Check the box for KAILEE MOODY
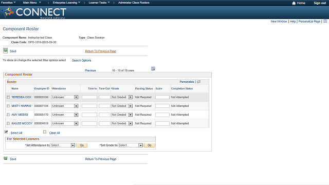The width and height of the screenshot is (329, 185). tap(8, 123)
